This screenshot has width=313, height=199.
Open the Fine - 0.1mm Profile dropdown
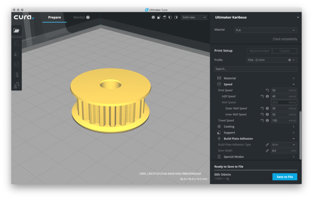tap(272, 60)
